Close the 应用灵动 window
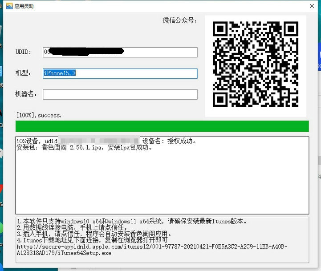 click(x=312, y=6)
